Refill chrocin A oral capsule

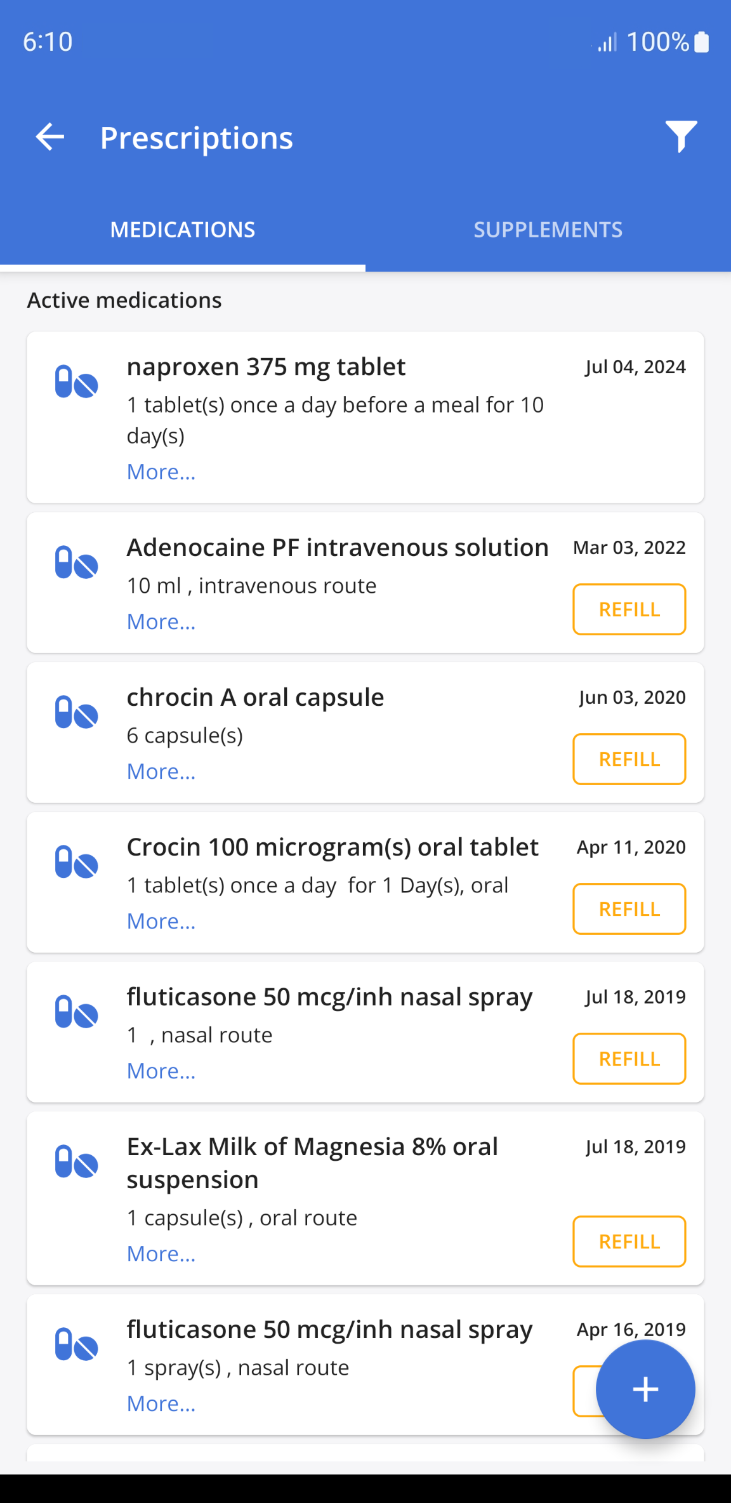coord(629,759)
